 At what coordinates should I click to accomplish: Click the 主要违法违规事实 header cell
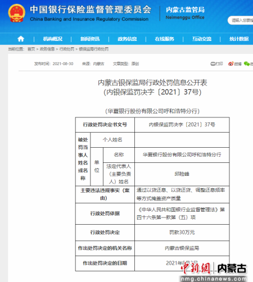point(105,194)
